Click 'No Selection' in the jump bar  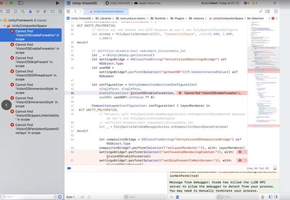(255, 18)
